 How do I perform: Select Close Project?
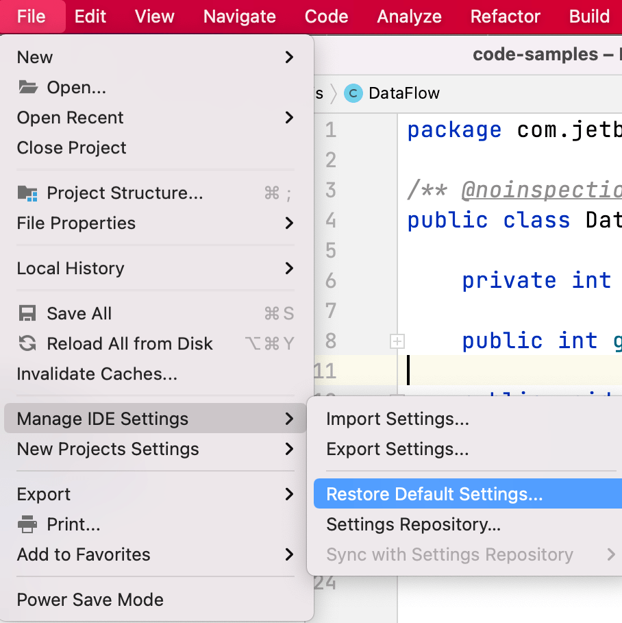coord(71,148)
